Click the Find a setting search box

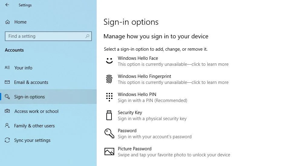coord(45,36)
